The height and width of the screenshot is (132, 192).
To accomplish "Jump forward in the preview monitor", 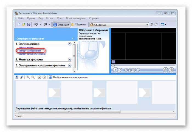I will 138,70.
